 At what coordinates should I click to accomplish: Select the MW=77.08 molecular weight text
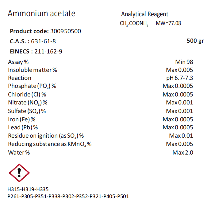click(x=168, y=23)
